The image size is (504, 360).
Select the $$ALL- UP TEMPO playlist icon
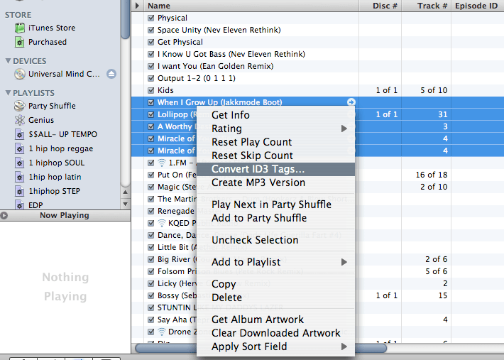pos(20,134)
